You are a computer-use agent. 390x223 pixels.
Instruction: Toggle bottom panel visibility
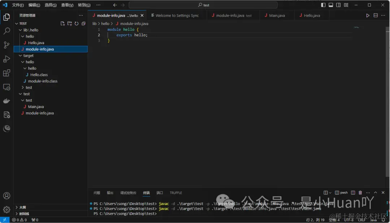[x=331, y=5]
